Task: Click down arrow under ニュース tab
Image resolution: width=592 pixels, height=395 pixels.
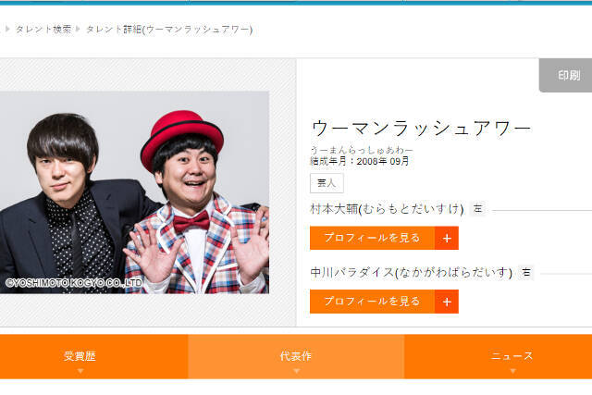Action: point(512,371)
